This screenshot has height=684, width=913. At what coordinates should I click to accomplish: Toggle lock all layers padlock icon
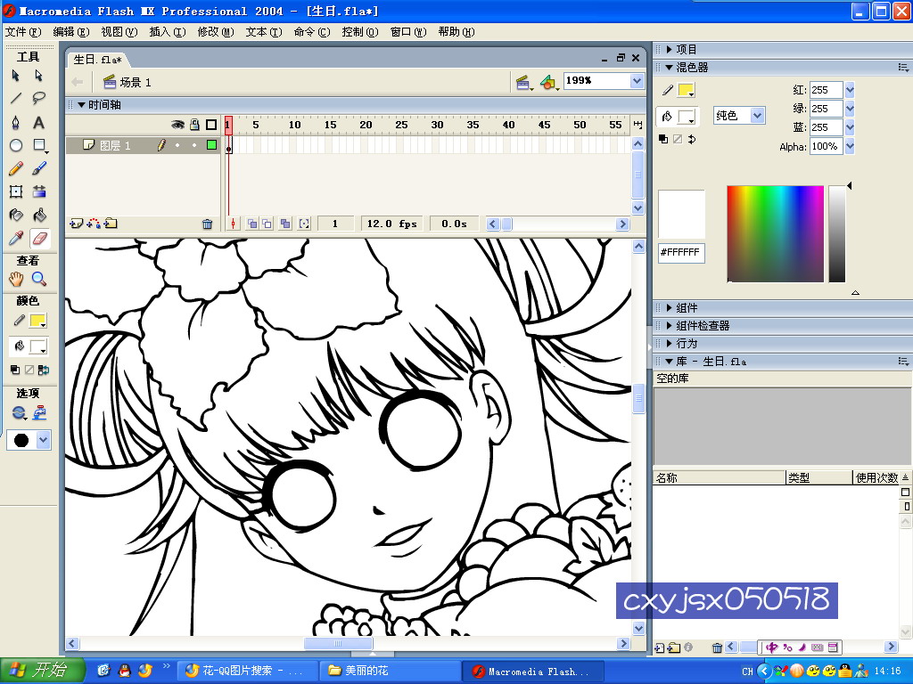[x=194, y=125]
